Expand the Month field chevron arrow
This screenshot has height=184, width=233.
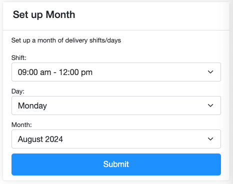[210, 139]
